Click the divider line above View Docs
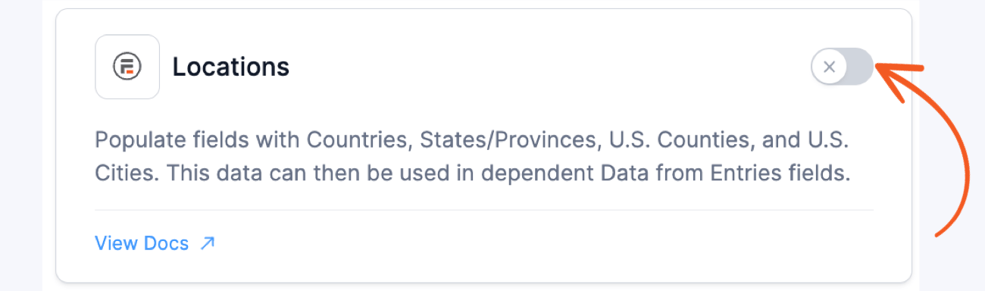985x291 pixels. pyautogui.click(x=484, y=210)
